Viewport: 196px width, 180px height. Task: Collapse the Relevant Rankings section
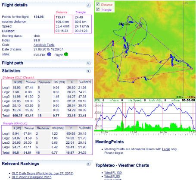tap(88, 164)
